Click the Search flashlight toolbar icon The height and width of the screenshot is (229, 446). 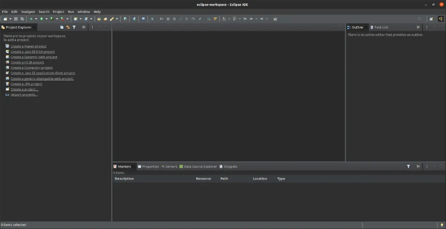[111, 19]
